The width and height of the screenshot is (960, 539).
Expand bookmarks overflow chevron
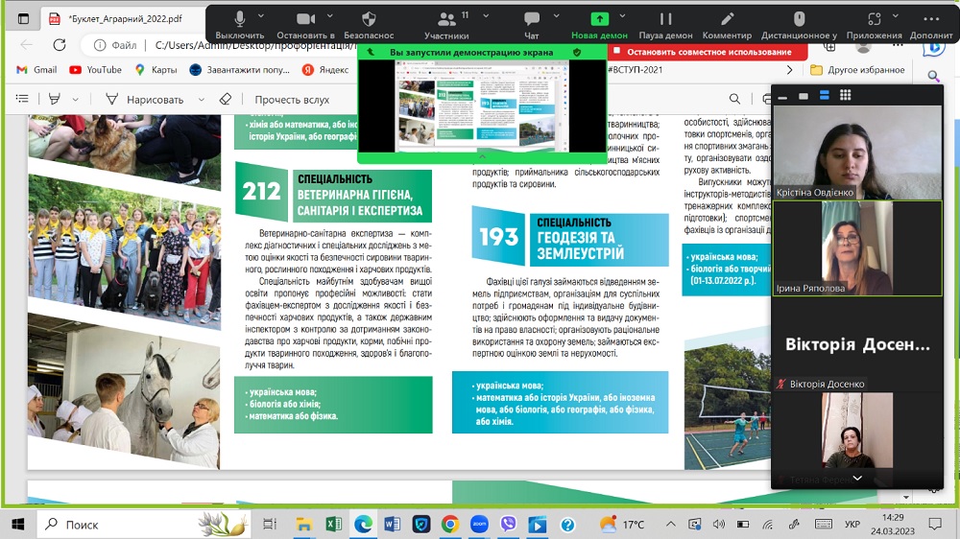coord(790,70)
